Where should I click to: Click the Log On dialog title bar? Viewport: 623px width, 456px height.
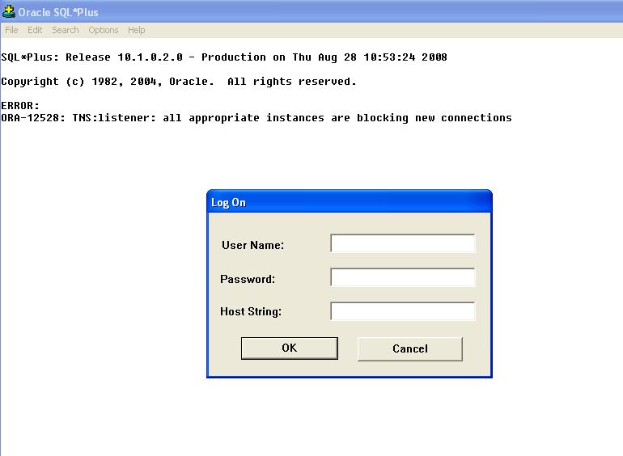pyautogui.click(x=349, y=202)
